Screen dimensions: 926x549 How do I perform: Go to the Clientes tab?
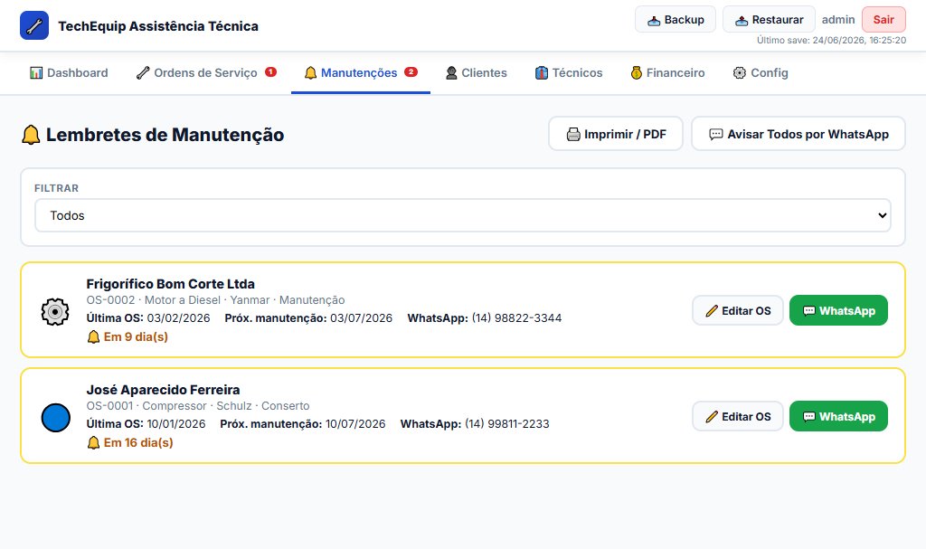[477, 72]
